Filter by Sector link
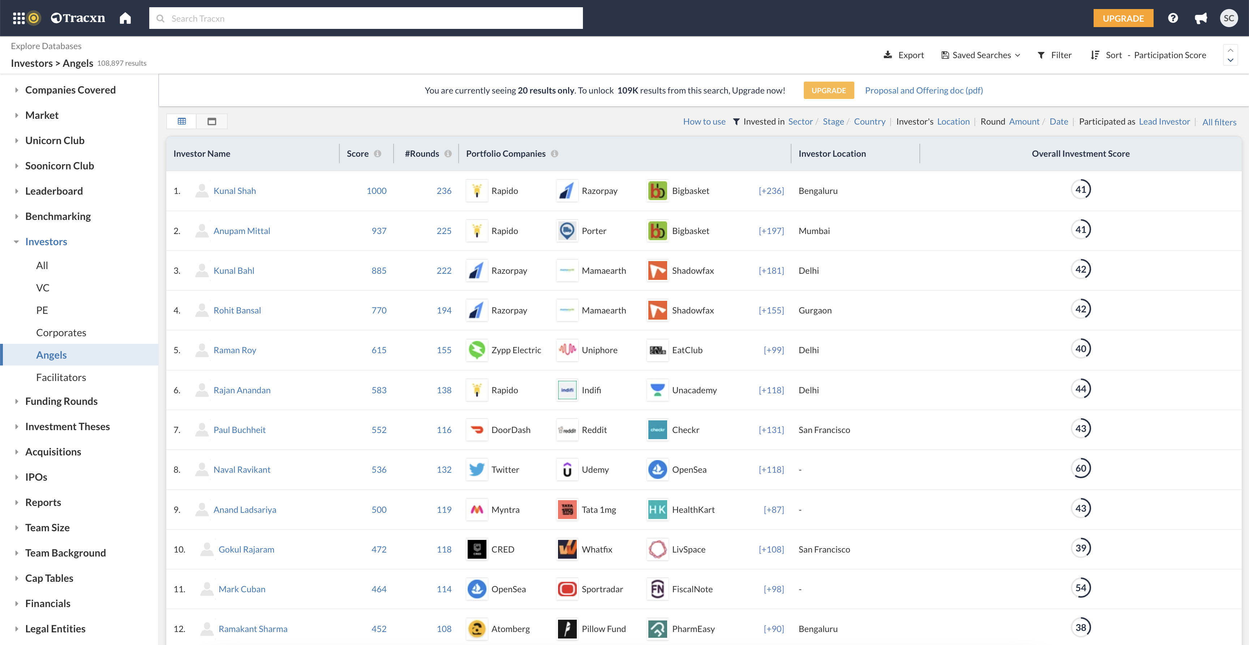Screen dimensions: 1249x645 pos(800,121)
